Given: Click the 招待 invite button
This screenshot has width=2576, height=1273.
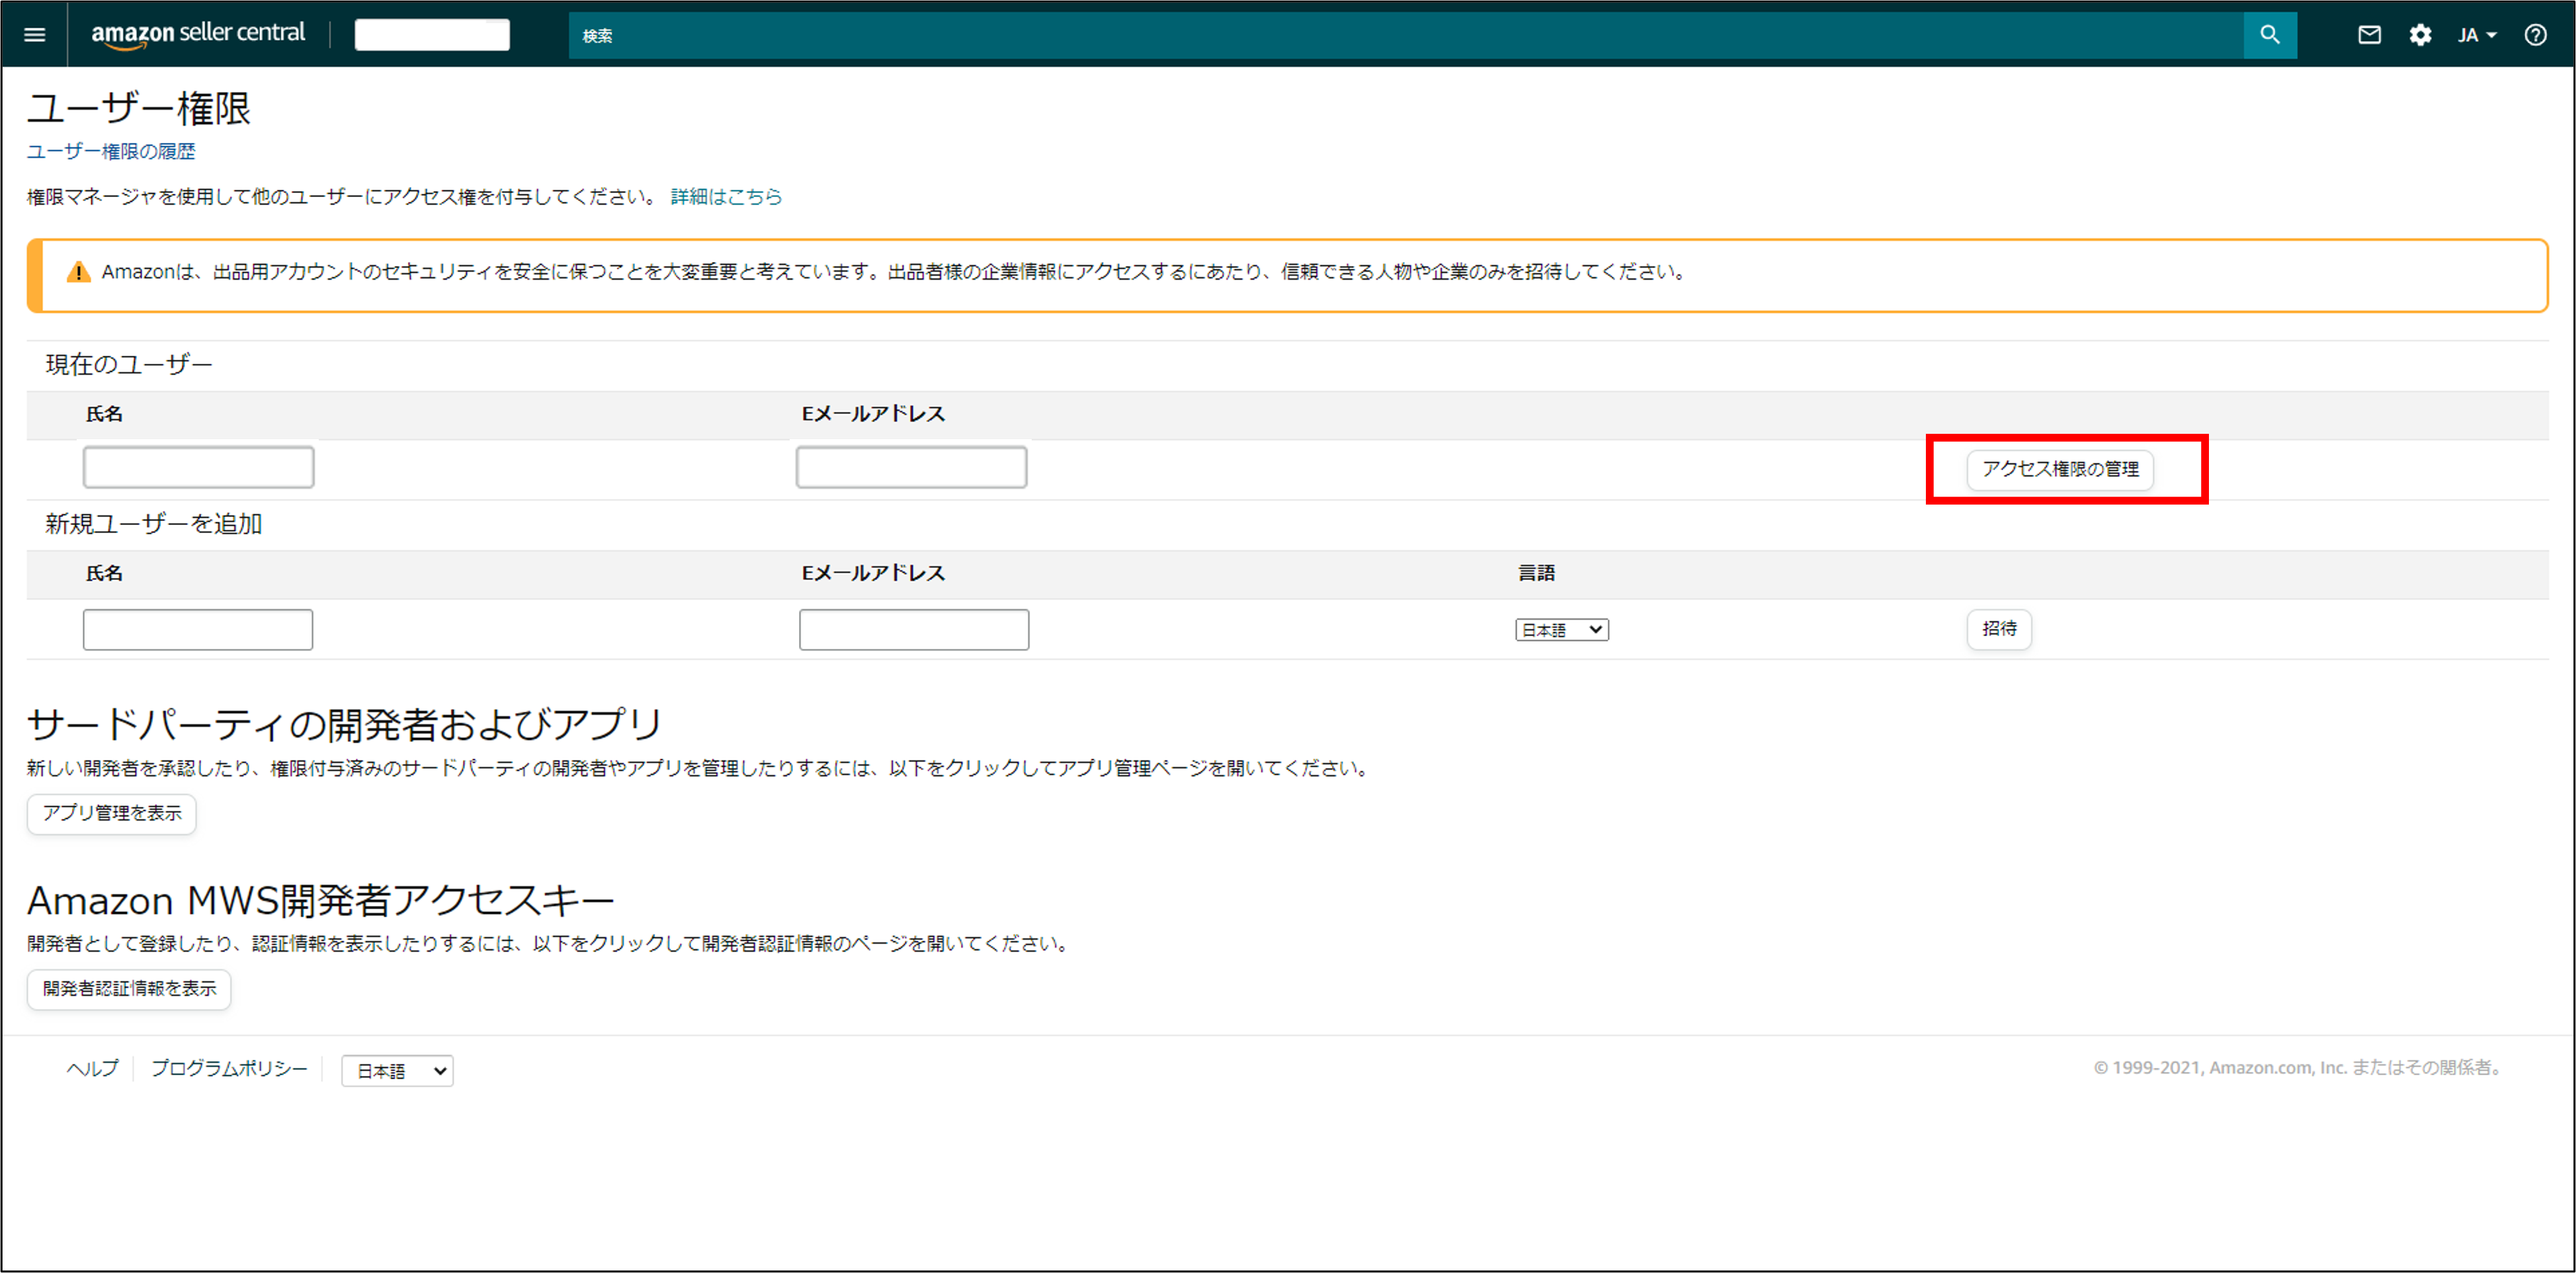Looking at the screenshot, I should (1999, 629).
